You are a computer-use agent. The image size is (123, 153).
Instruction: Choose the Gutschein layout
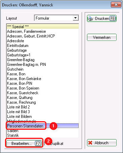[43, 69]
